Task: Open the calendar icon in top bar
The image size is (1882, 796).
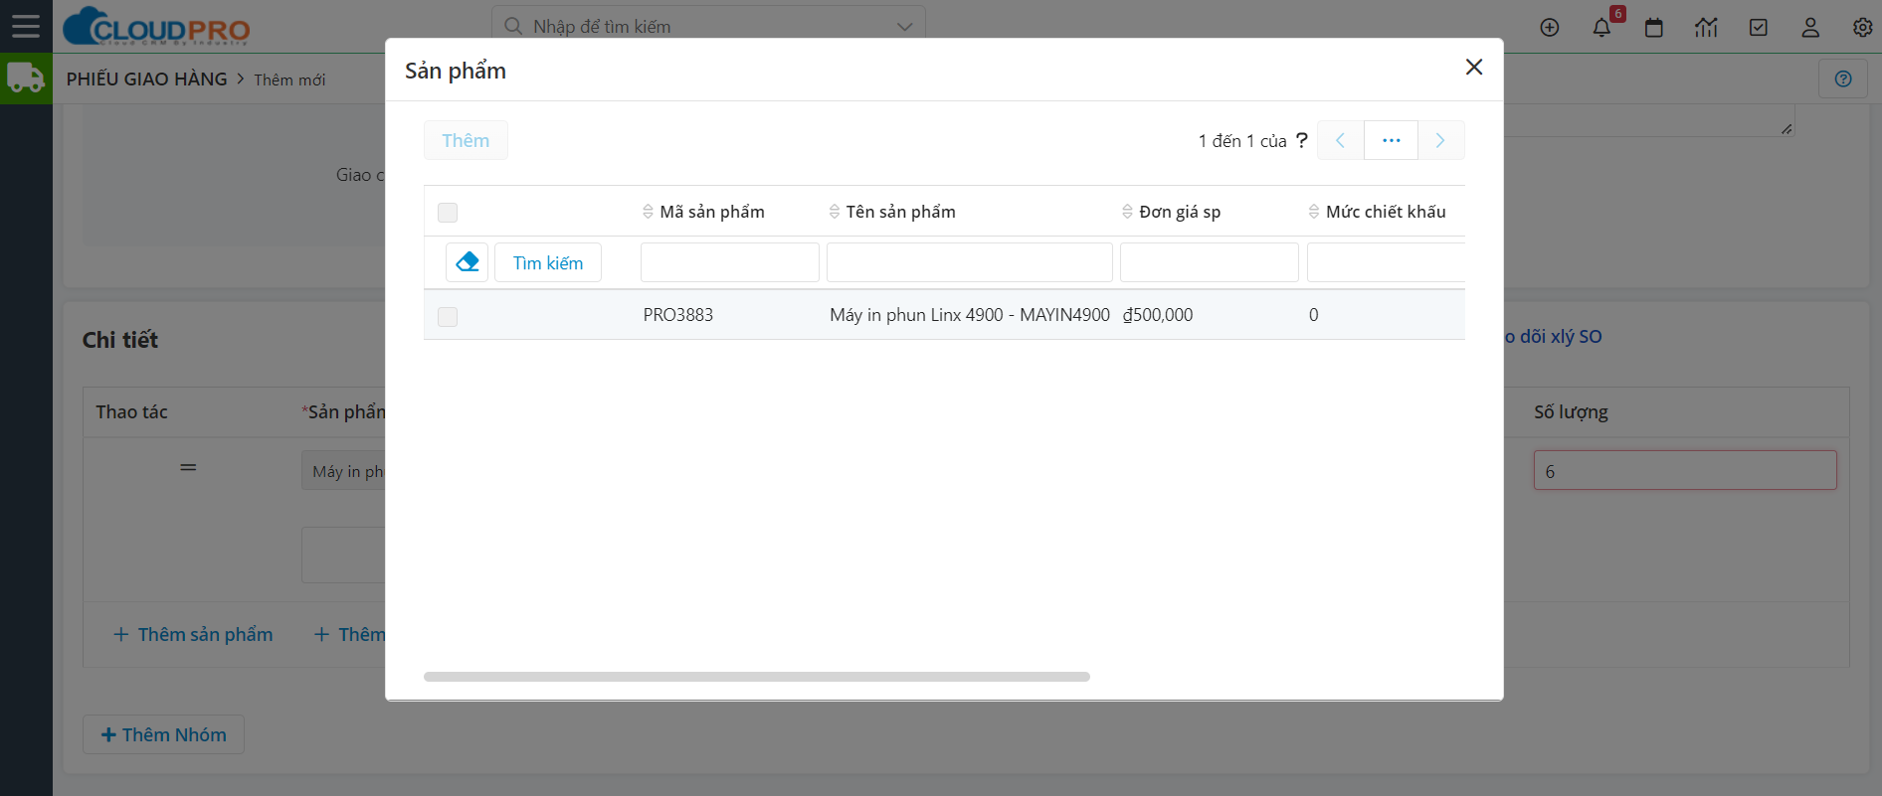Action: [x=1654, y=28]
